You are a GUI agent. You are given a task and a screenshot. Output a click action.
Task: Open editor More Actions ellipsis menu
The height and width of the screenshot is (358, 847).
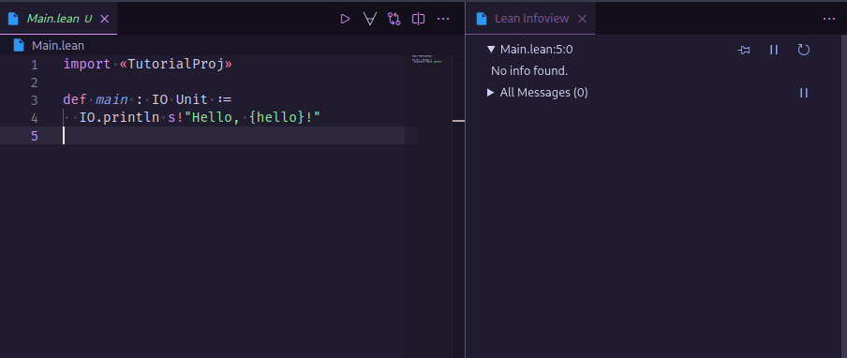(x=443, y=19)
